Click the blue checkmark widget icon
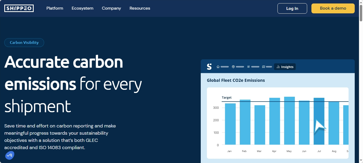The width and height of the screenshot is (363, 163). pyautogui.click(x=10, y=155)
